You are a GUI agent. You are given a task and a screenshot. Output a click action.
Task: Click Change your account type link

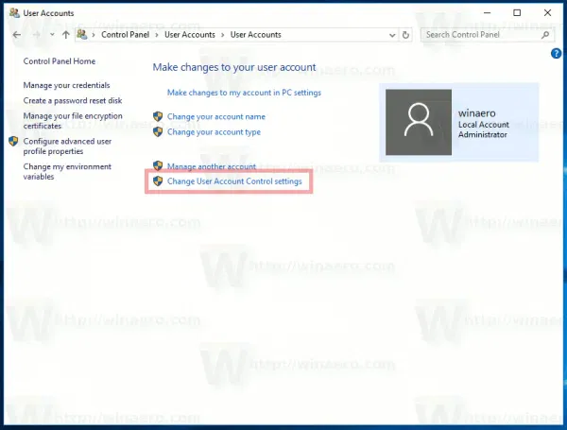pos(214,132)
